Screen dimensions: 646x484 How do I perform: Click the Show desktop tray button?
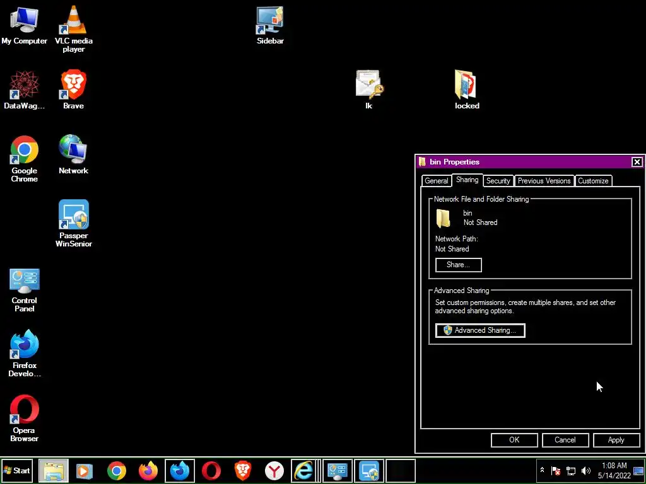click(x=638, y=470)
